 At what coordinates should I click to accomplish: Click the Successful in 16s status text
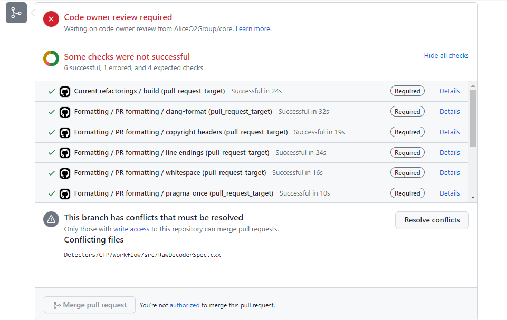coord(298,172)
